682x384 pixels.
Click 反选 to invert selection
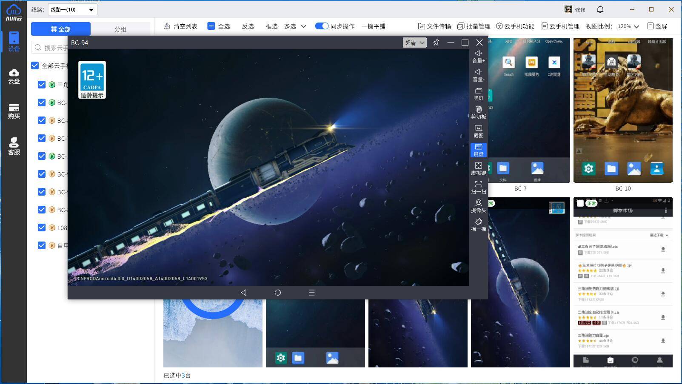click(x=248, y=26)
